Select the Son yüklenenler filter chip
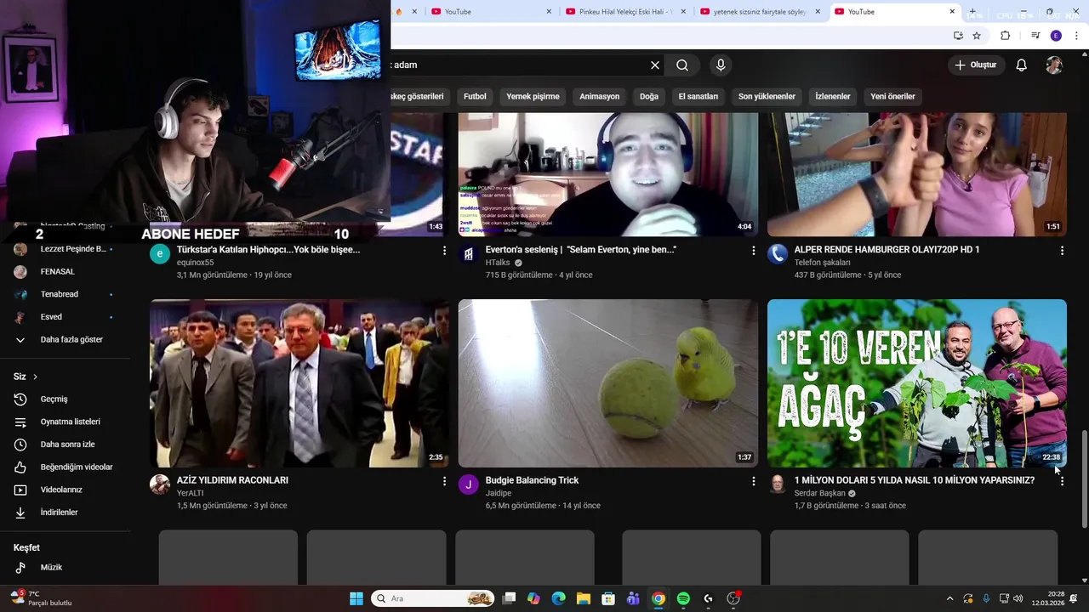The height and width of the screenshot is (612, 1089). [767, 96]
